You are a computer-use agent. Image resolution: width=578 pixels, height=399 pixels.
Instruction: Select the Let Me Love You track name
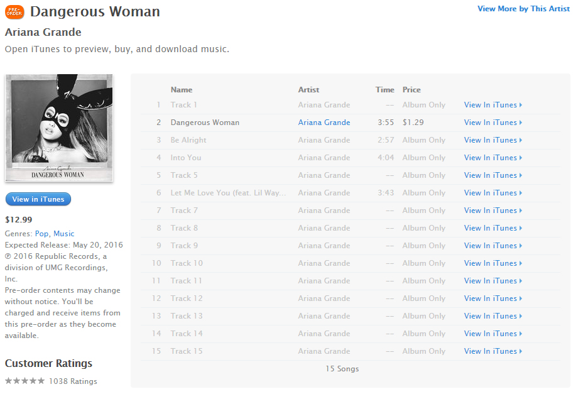(x=228, y=193)
